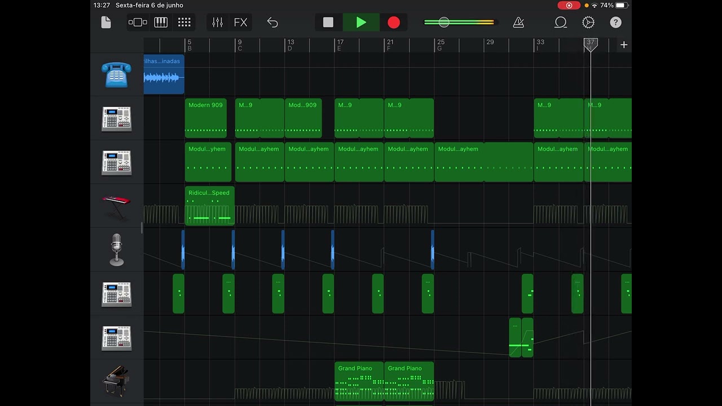Toggle the metronome
Screen dimensions: 722x406
coord(518,23)
